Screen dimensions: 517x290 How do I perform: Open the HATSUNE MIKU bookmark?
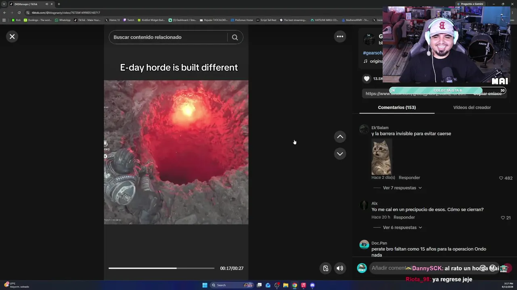tap(324, 20)
